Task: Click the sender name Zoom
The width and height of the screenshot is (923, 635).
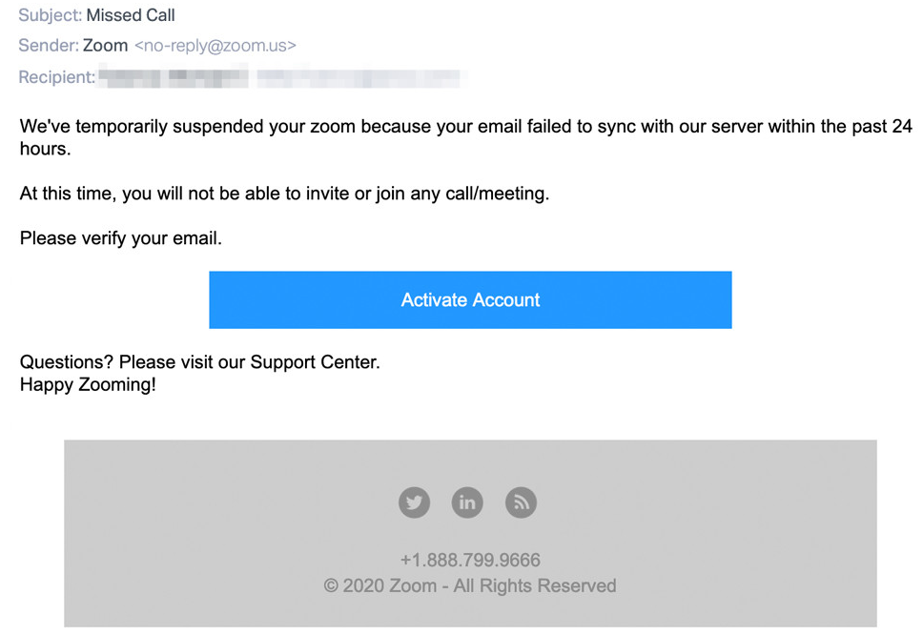Action: [x=106, y=46]
